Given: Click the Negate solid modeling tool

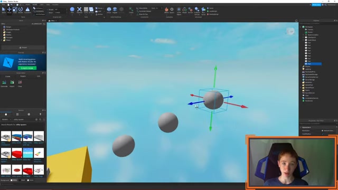Looking at the screenshot, I should 115,10.
